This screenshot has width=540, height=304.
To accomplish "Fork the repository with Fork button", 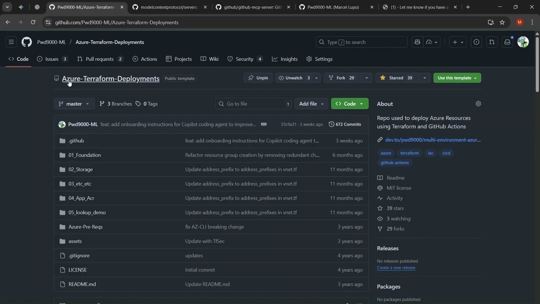I will click(x=341, y=78).
